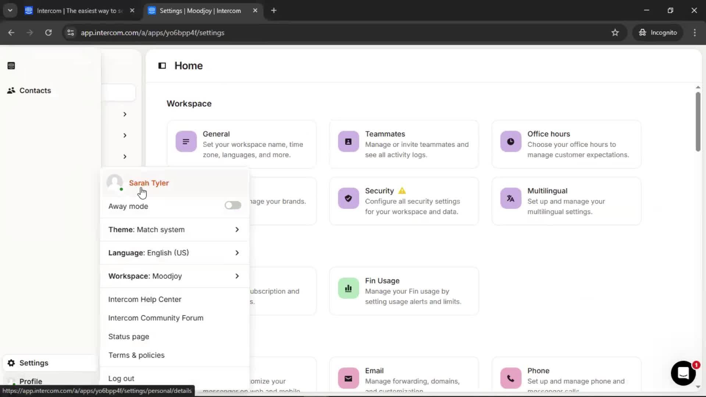Open the General workspace settings card

click(242, 144)
